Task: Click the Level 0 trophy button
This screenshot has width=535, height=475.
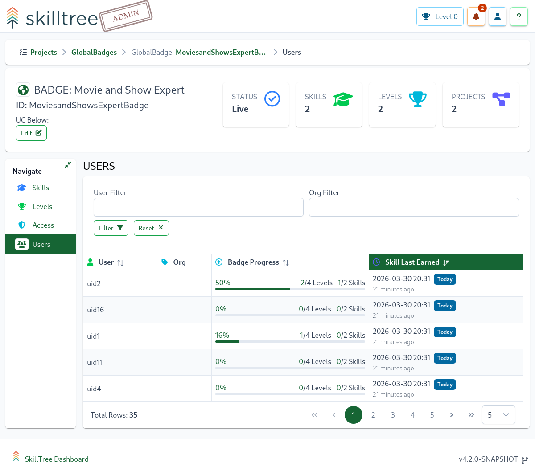Action: [440, 17]
